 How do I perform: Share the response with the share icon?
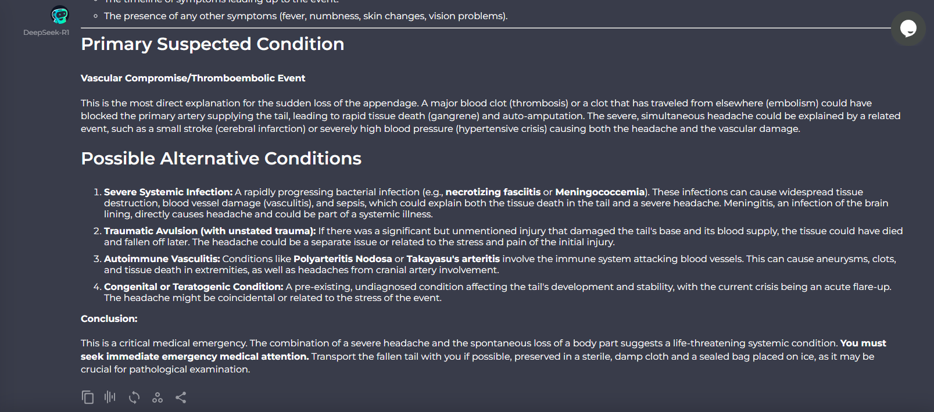coord(181,397)
